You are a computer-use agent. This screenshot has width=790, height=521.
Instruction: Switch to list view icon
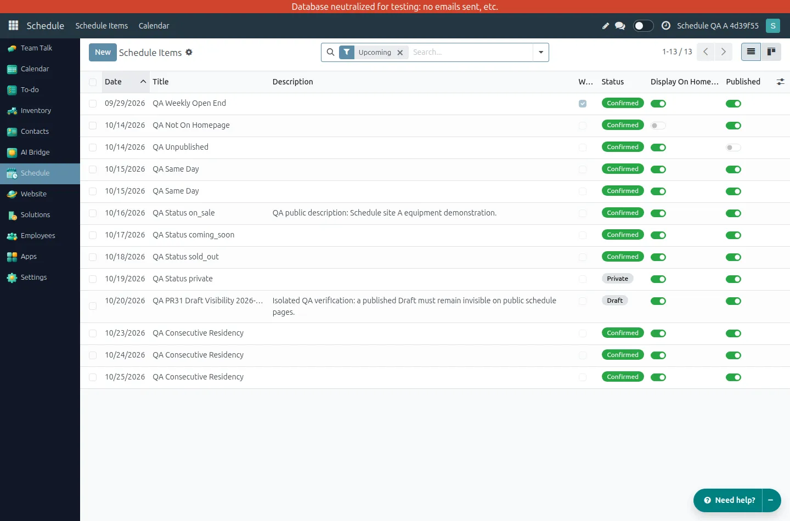coord(751,52)
